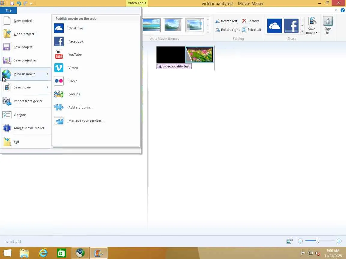Screen dimensions: 346x259
Task: Select Save project as option
Action: [x=26, y=60]
